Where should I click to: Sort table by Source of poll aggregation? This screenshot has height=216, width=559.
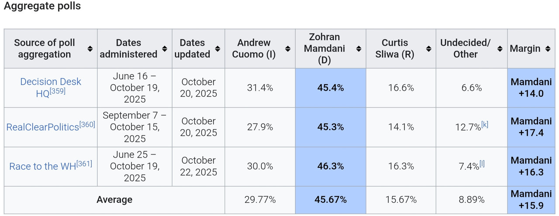click(x=90, y=49)
